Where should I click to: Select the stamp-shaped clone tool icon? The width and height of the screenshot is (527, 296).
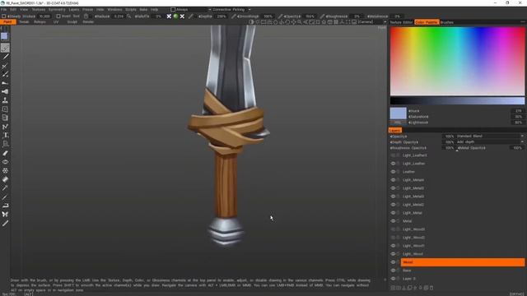click(x=5, y=100)
